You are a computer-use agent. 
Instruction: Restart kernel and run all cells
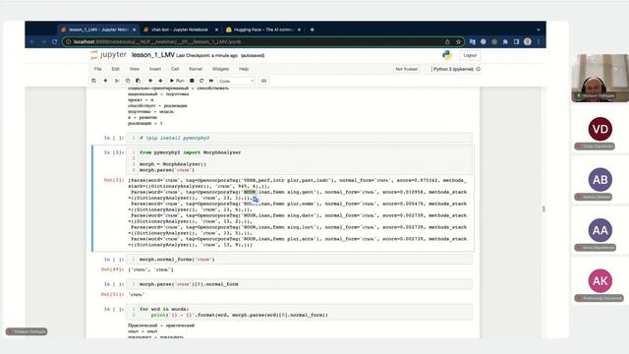pyautogui.click(x=211, y=81)
